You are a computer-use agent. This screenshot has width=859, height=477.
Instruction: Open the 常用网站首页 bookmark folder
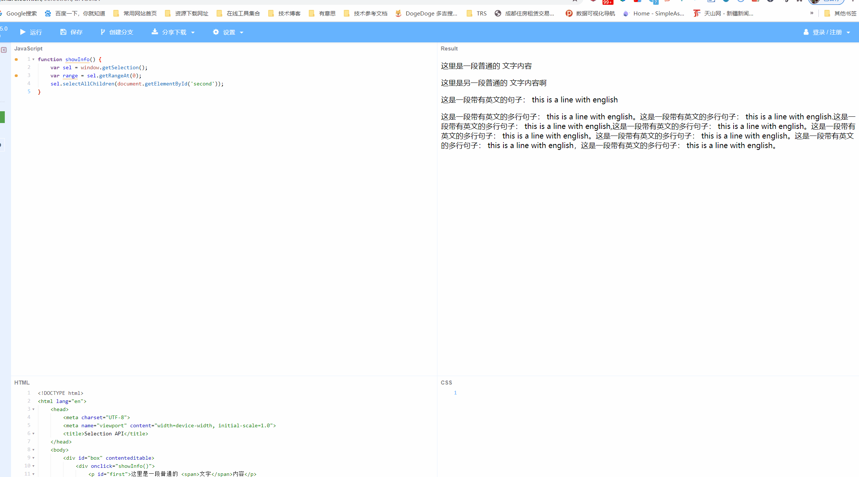[135, 14]
